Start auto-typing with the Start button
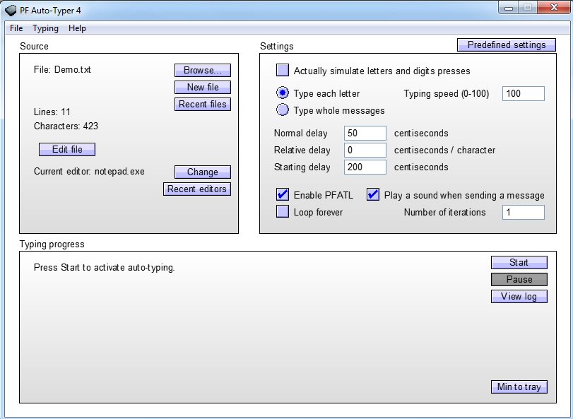573x419 pixels. pyautogui.click(x=519, y=262)
